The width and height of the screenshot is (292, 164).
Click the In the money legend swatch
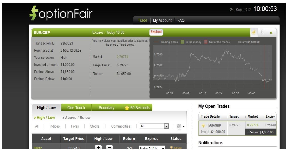pos(182,42)
